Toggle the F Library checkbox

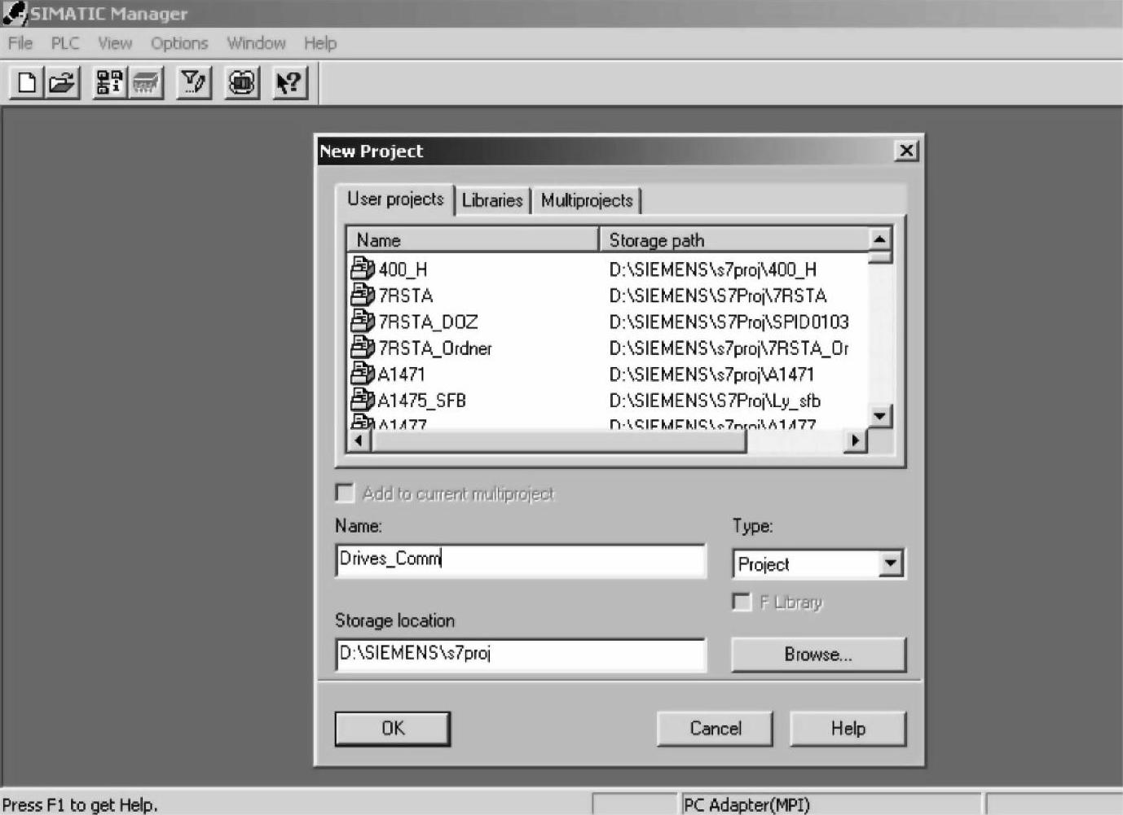point(742,602)
